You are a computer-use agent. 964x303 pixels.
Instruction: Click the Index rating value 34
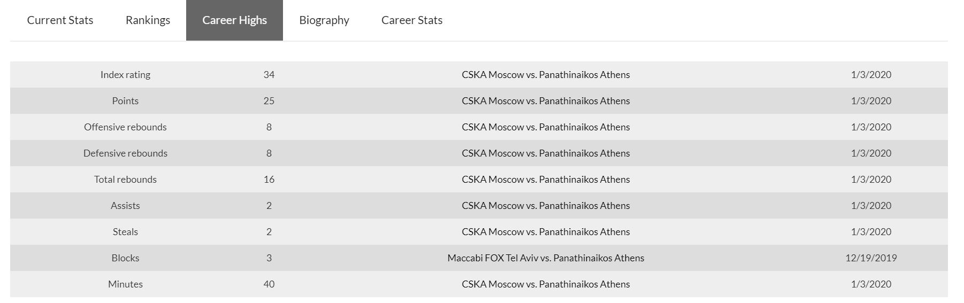tap(269, 75)
